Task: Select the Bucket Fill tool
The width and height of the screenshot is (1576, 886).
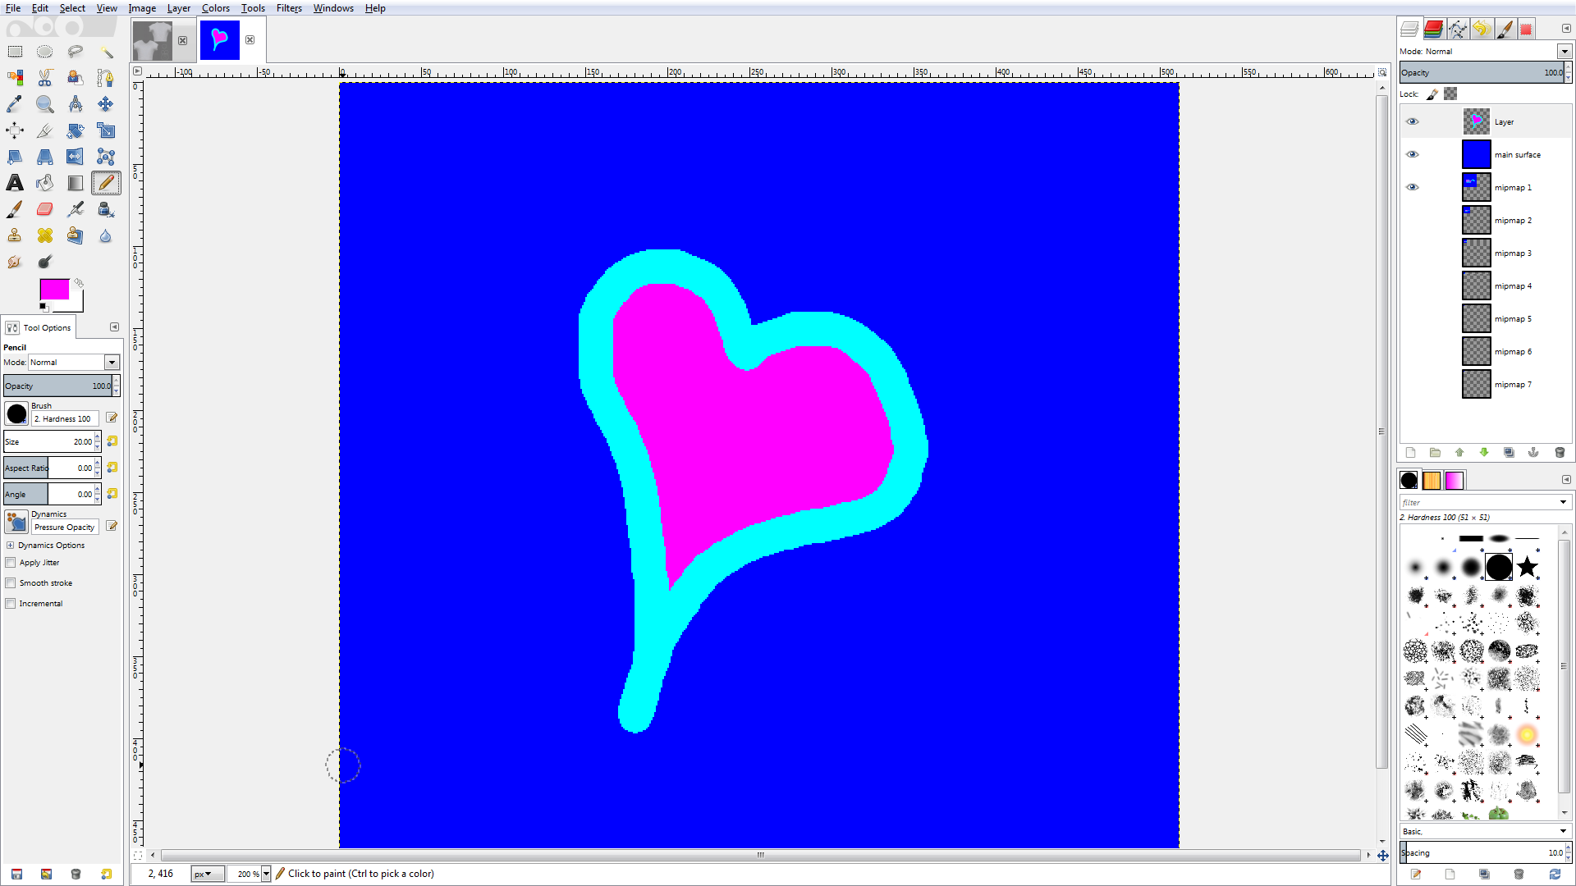Action: (45, 183)
